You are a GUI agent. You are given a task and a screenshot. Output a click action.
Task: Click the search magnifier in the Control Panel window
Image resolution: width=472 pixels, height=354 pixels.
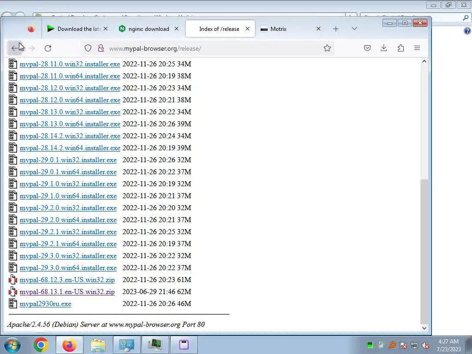pyautogui.click(x=466, y=18)
